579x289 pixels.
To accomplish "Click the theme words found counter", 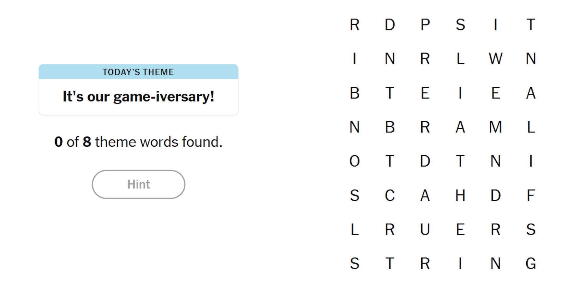I will [x=138, y=142].
